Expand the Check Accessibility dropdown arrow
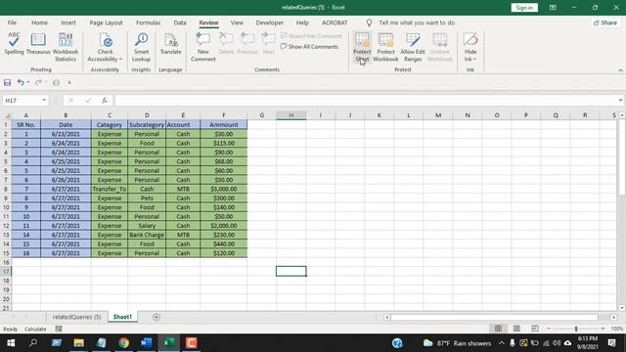This screenshot has height=352, width=626. coord(120,59)
